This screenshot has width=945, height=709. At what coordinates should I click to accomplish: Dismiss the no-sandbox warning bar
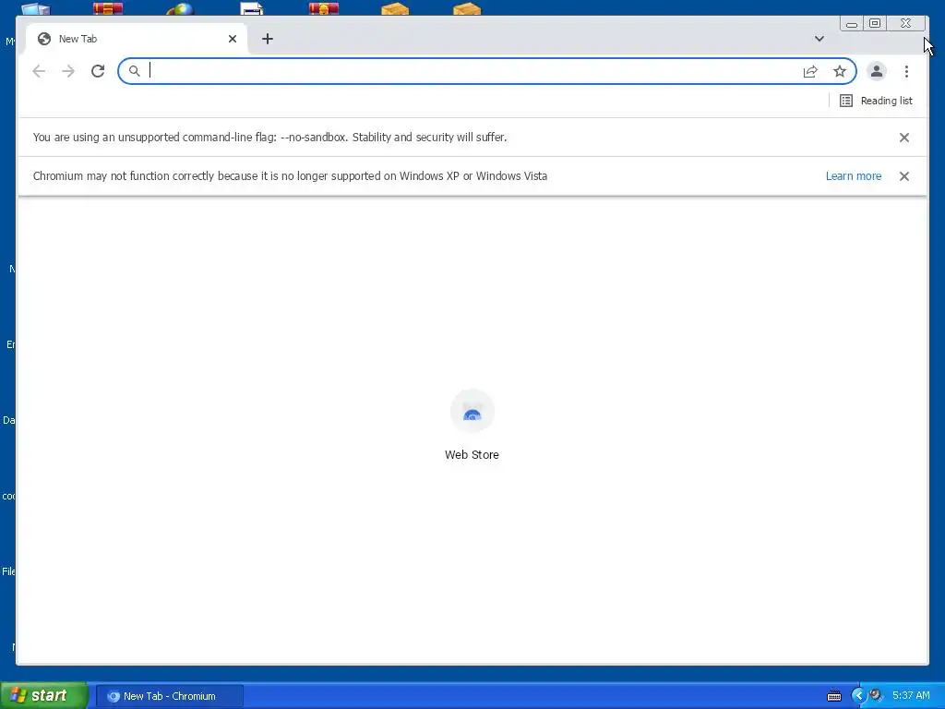[904, 138]
